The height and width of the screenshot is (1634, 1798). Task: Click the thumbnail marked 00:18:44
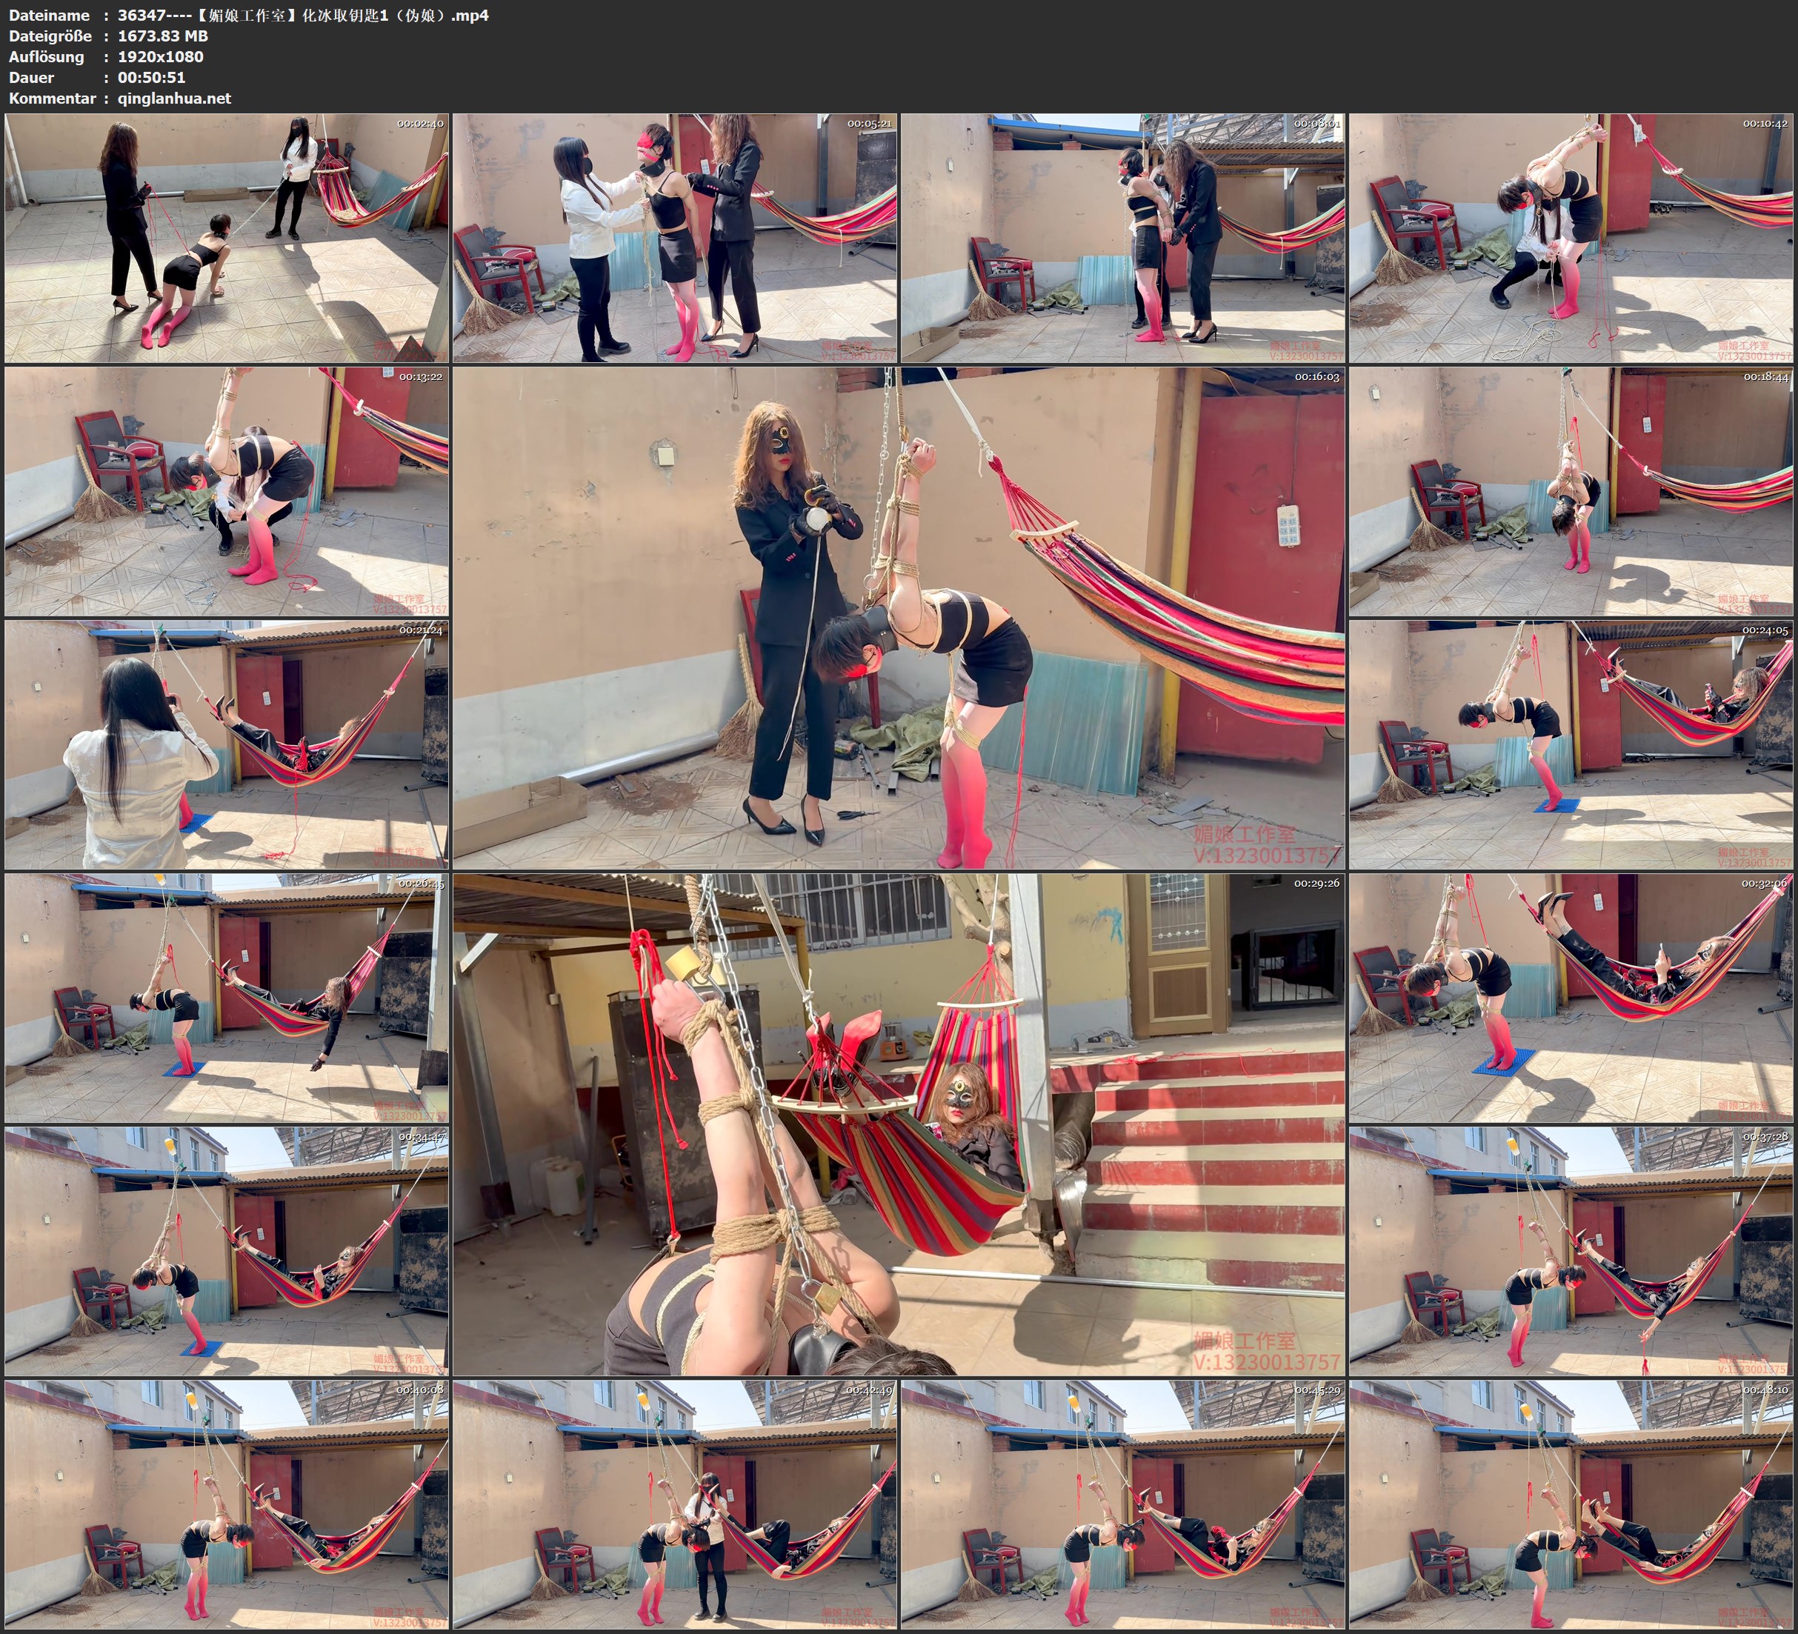(1571, 491)
